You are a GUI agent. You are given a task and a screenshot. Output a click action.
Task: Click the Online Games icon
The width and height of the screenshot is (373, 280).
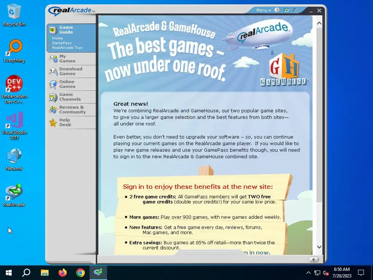pos(53,84)
